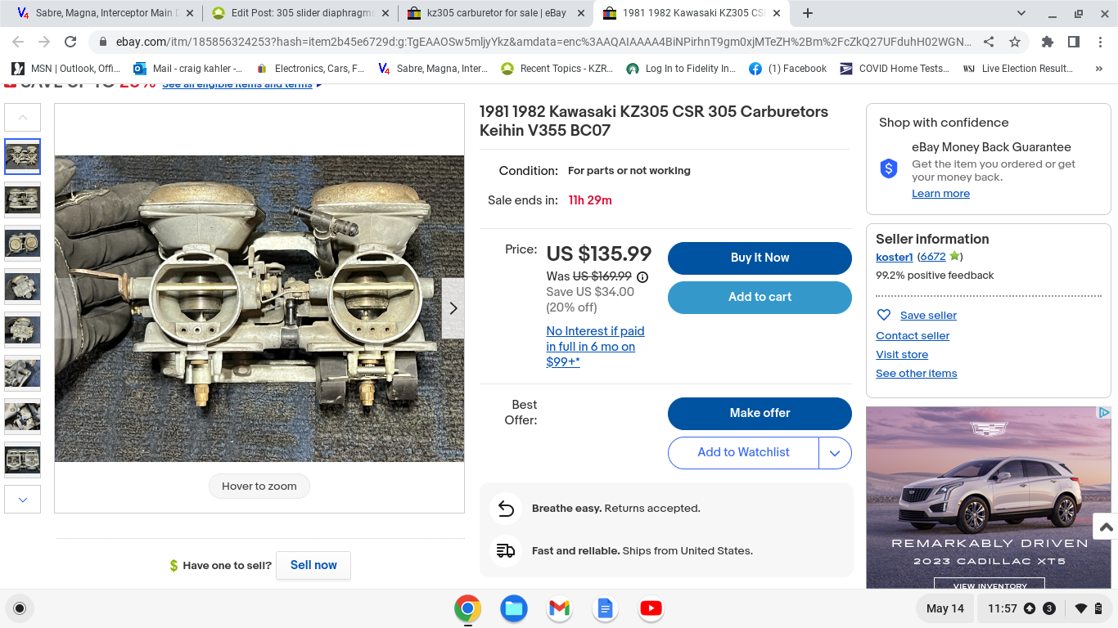Show next product image with right arrow
This screenshot has height=628, width=1118.
coord(453,308)
